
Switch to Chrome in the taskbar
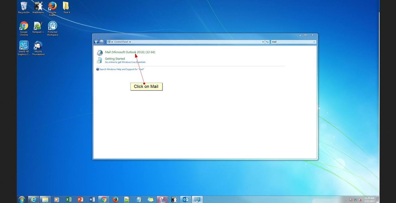[x=104, y=199]
